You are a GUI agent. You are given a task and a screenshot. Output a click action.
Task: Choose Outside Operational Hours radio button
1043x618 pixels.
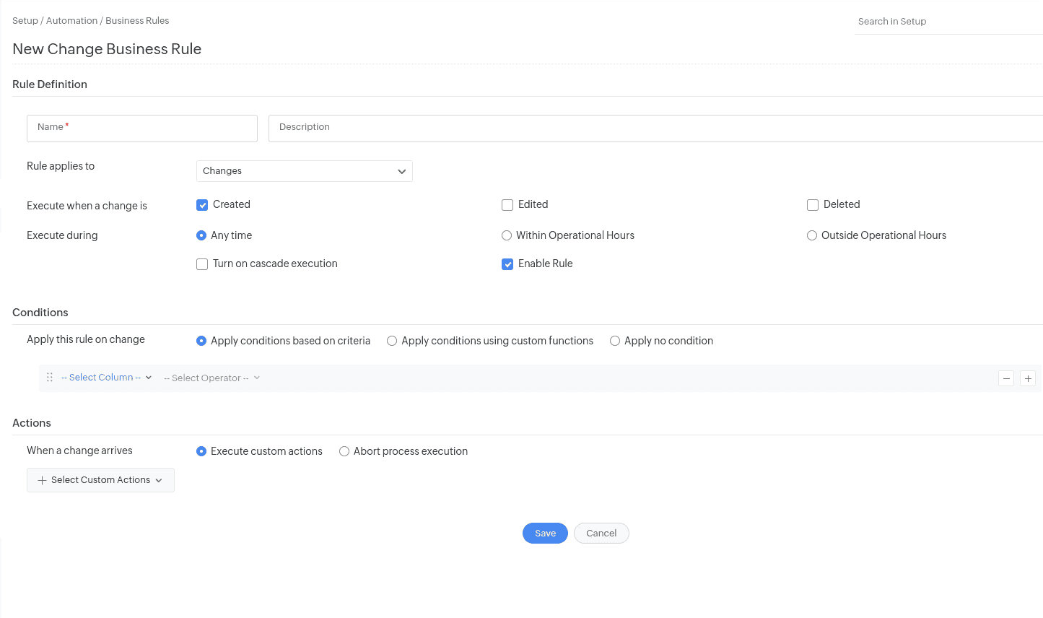tap(812, 235)
